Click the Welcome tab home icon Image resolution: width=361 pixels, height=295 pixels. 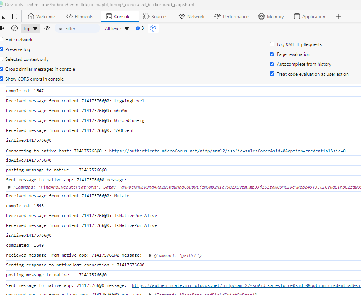pyautogui.click(x=30, y=16)
